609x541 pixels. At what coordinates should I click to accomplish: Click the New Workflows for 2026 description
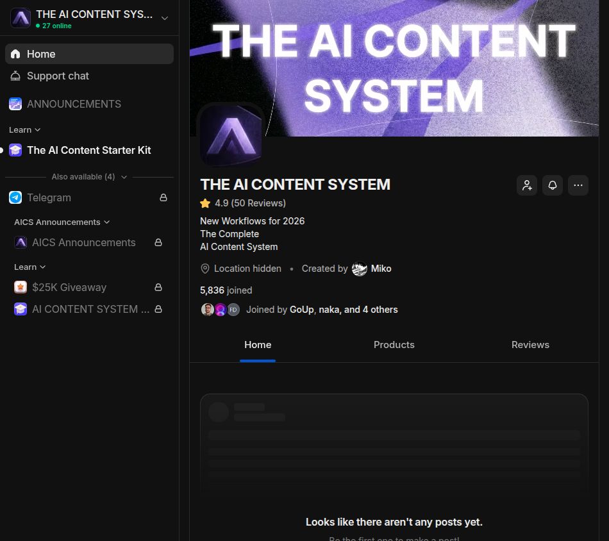(x=252, y=221)
